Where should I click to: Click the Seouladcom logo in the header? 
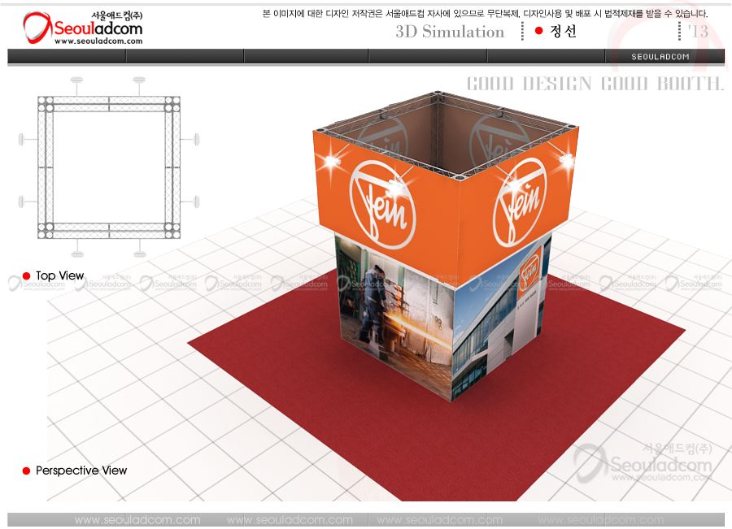(x=81, y=27)
